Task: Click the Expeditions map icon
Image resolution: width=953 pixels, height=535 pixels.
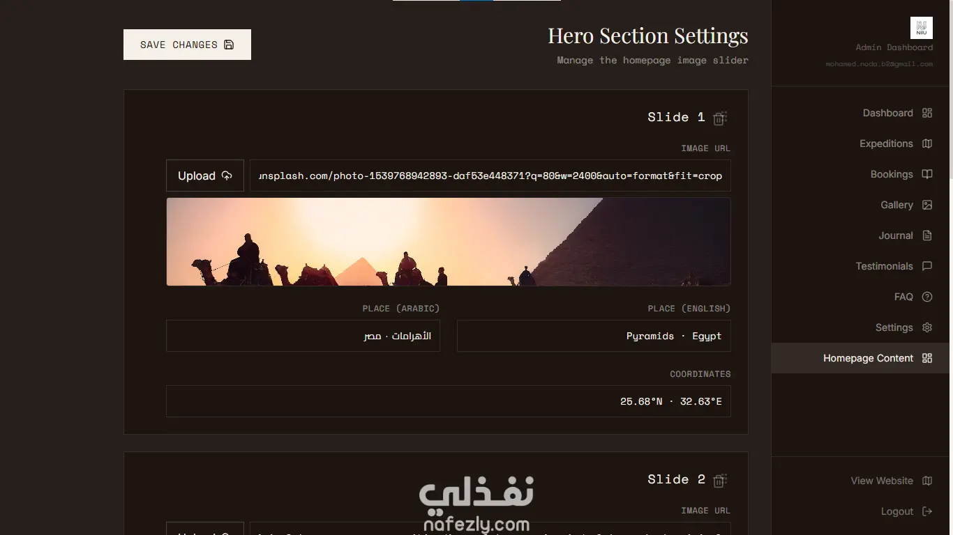Action: (x=927, y=144)
